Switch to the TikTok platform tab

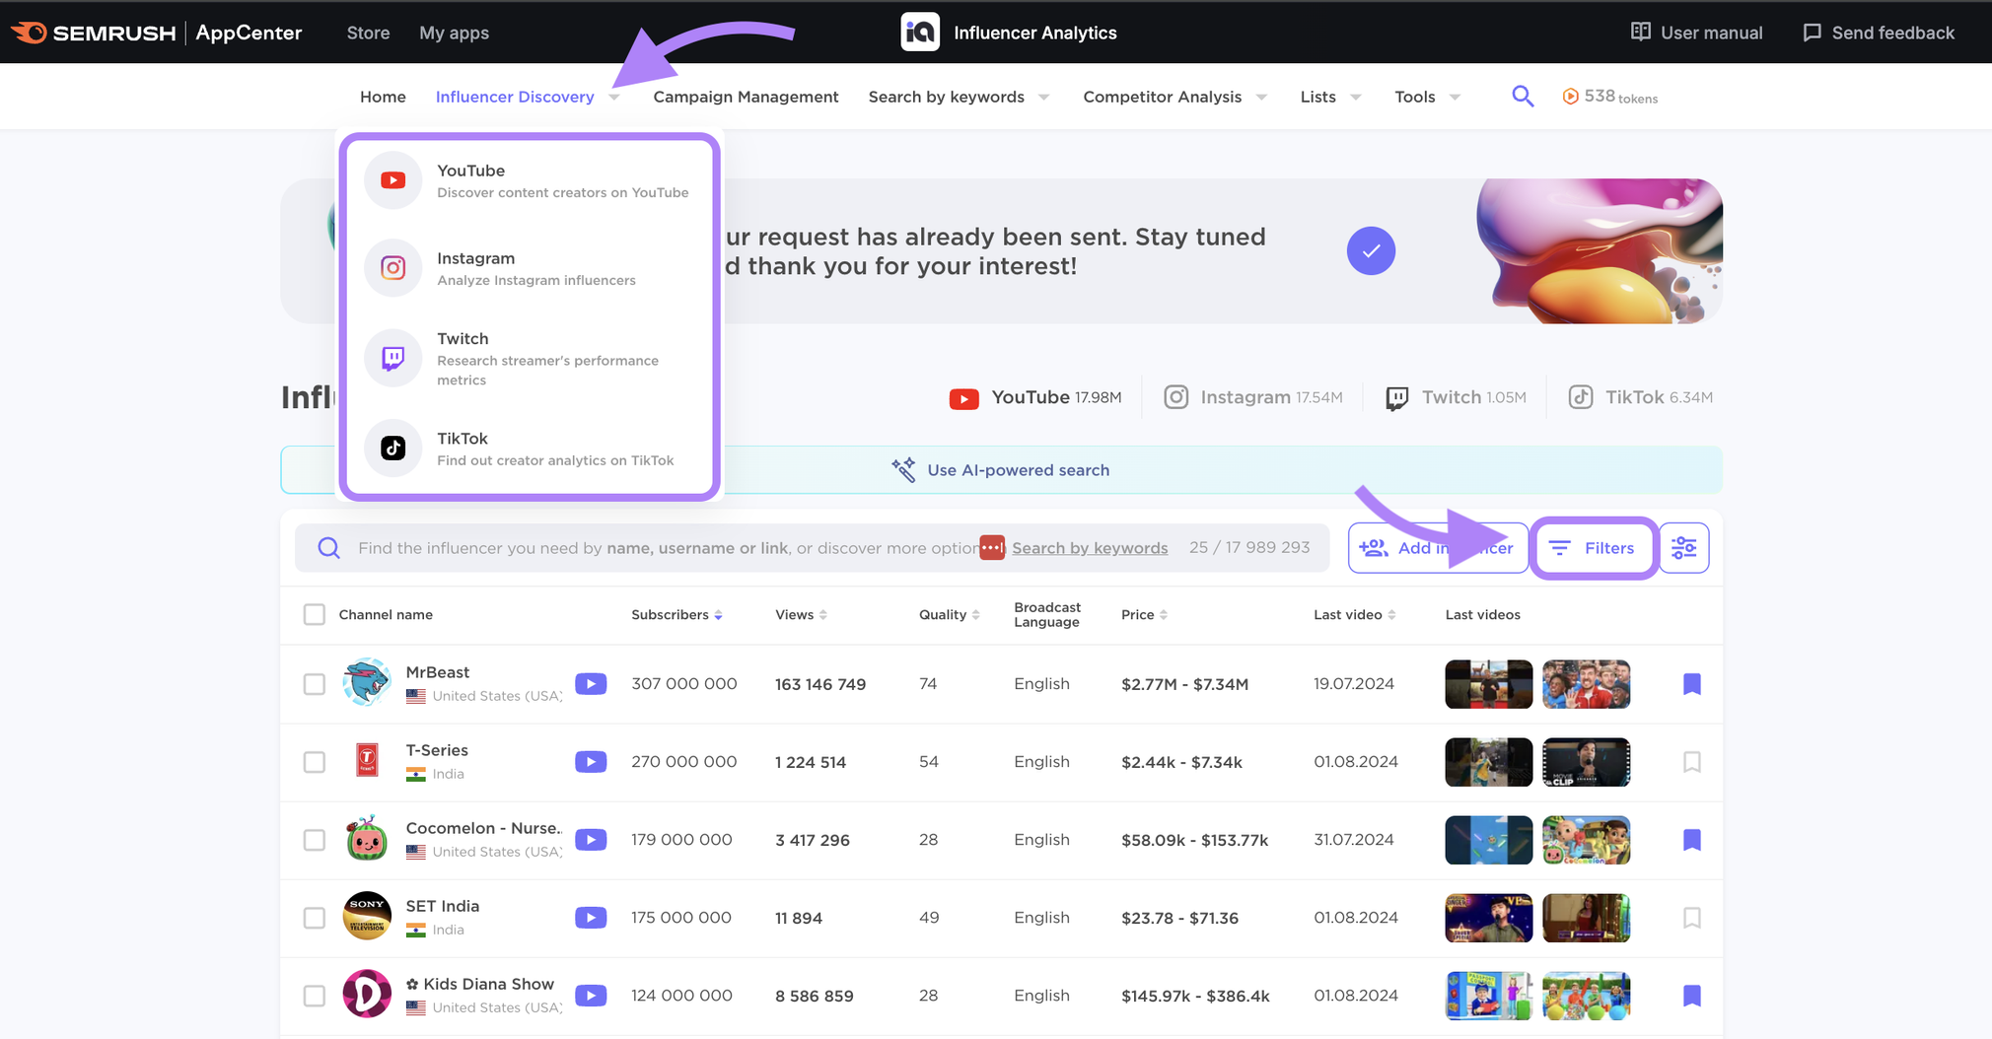coord(1641,397)
